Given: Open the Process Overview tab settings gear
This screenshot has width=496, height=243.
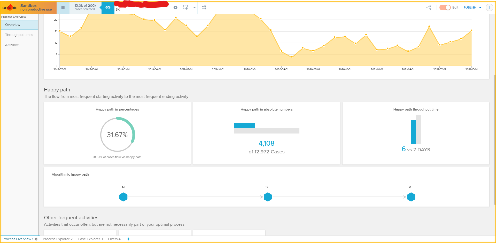Looking at the screenshot, I should coord(36,239).
